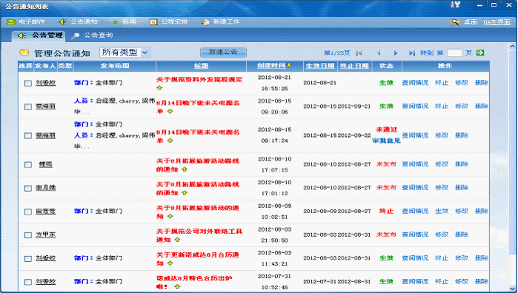The image size is (518, 293).
Task: Tick checkbox of row created 09:17:24
Action: [x=28, y=135]
